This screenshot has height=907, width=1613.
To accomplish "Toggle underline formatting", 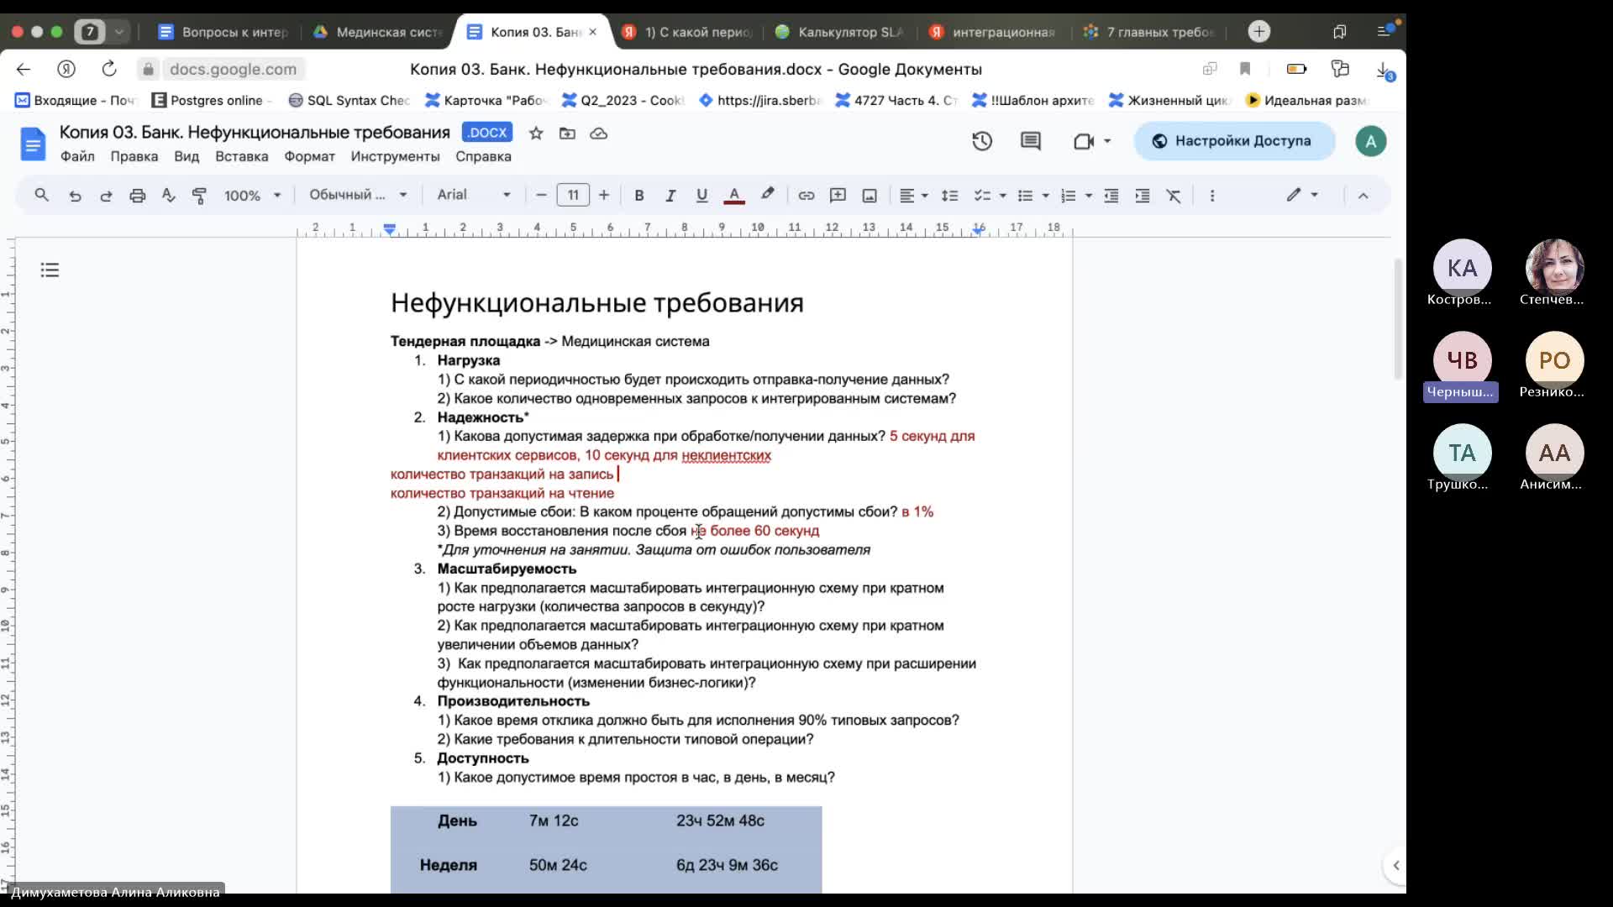I will click(701, 196).
